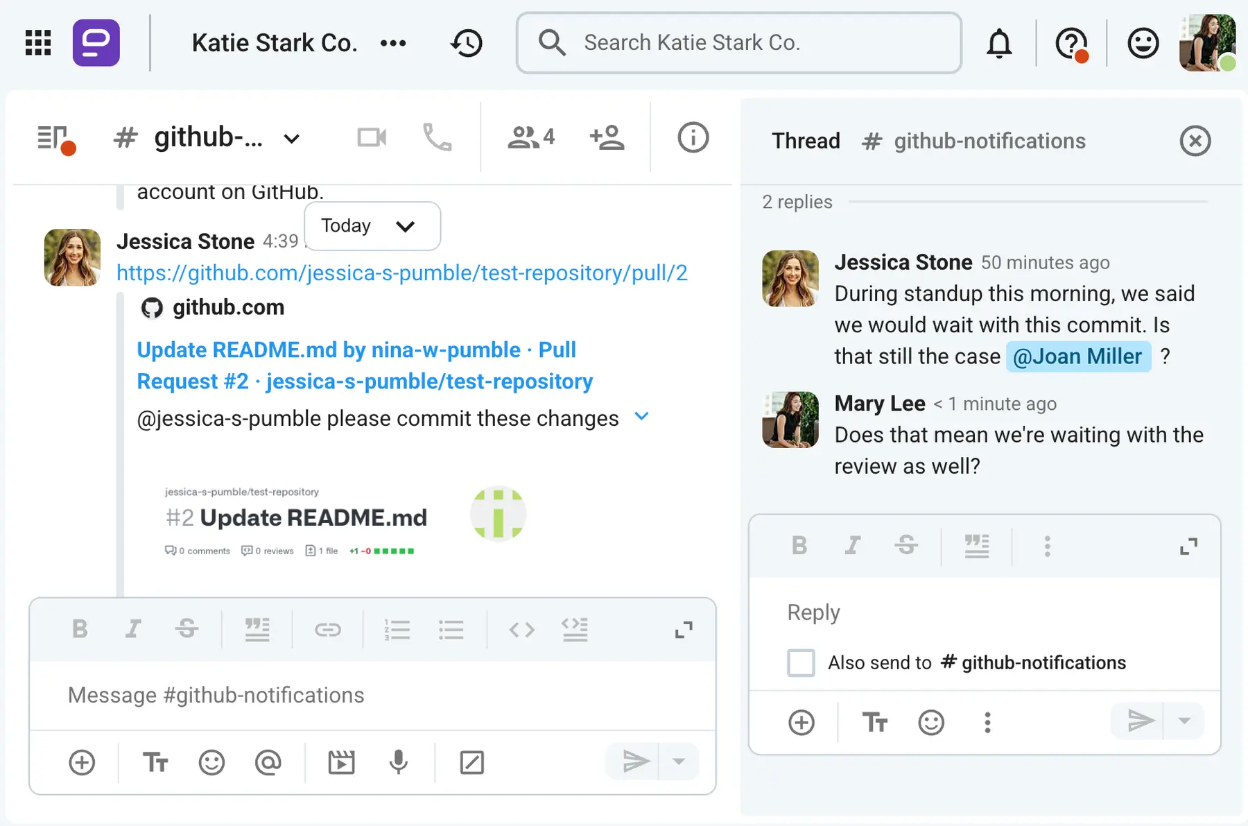Screen dimensions: 1248x826
Task: Open workspace options next to Katie Stark Co.
Action: 393,43
